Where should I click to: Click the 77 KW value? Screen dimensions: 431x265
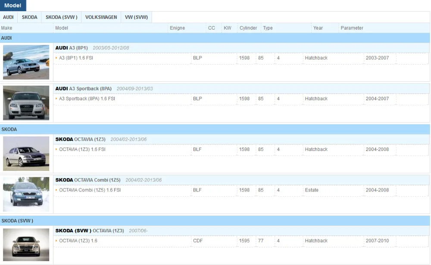[x=261, y=241]
